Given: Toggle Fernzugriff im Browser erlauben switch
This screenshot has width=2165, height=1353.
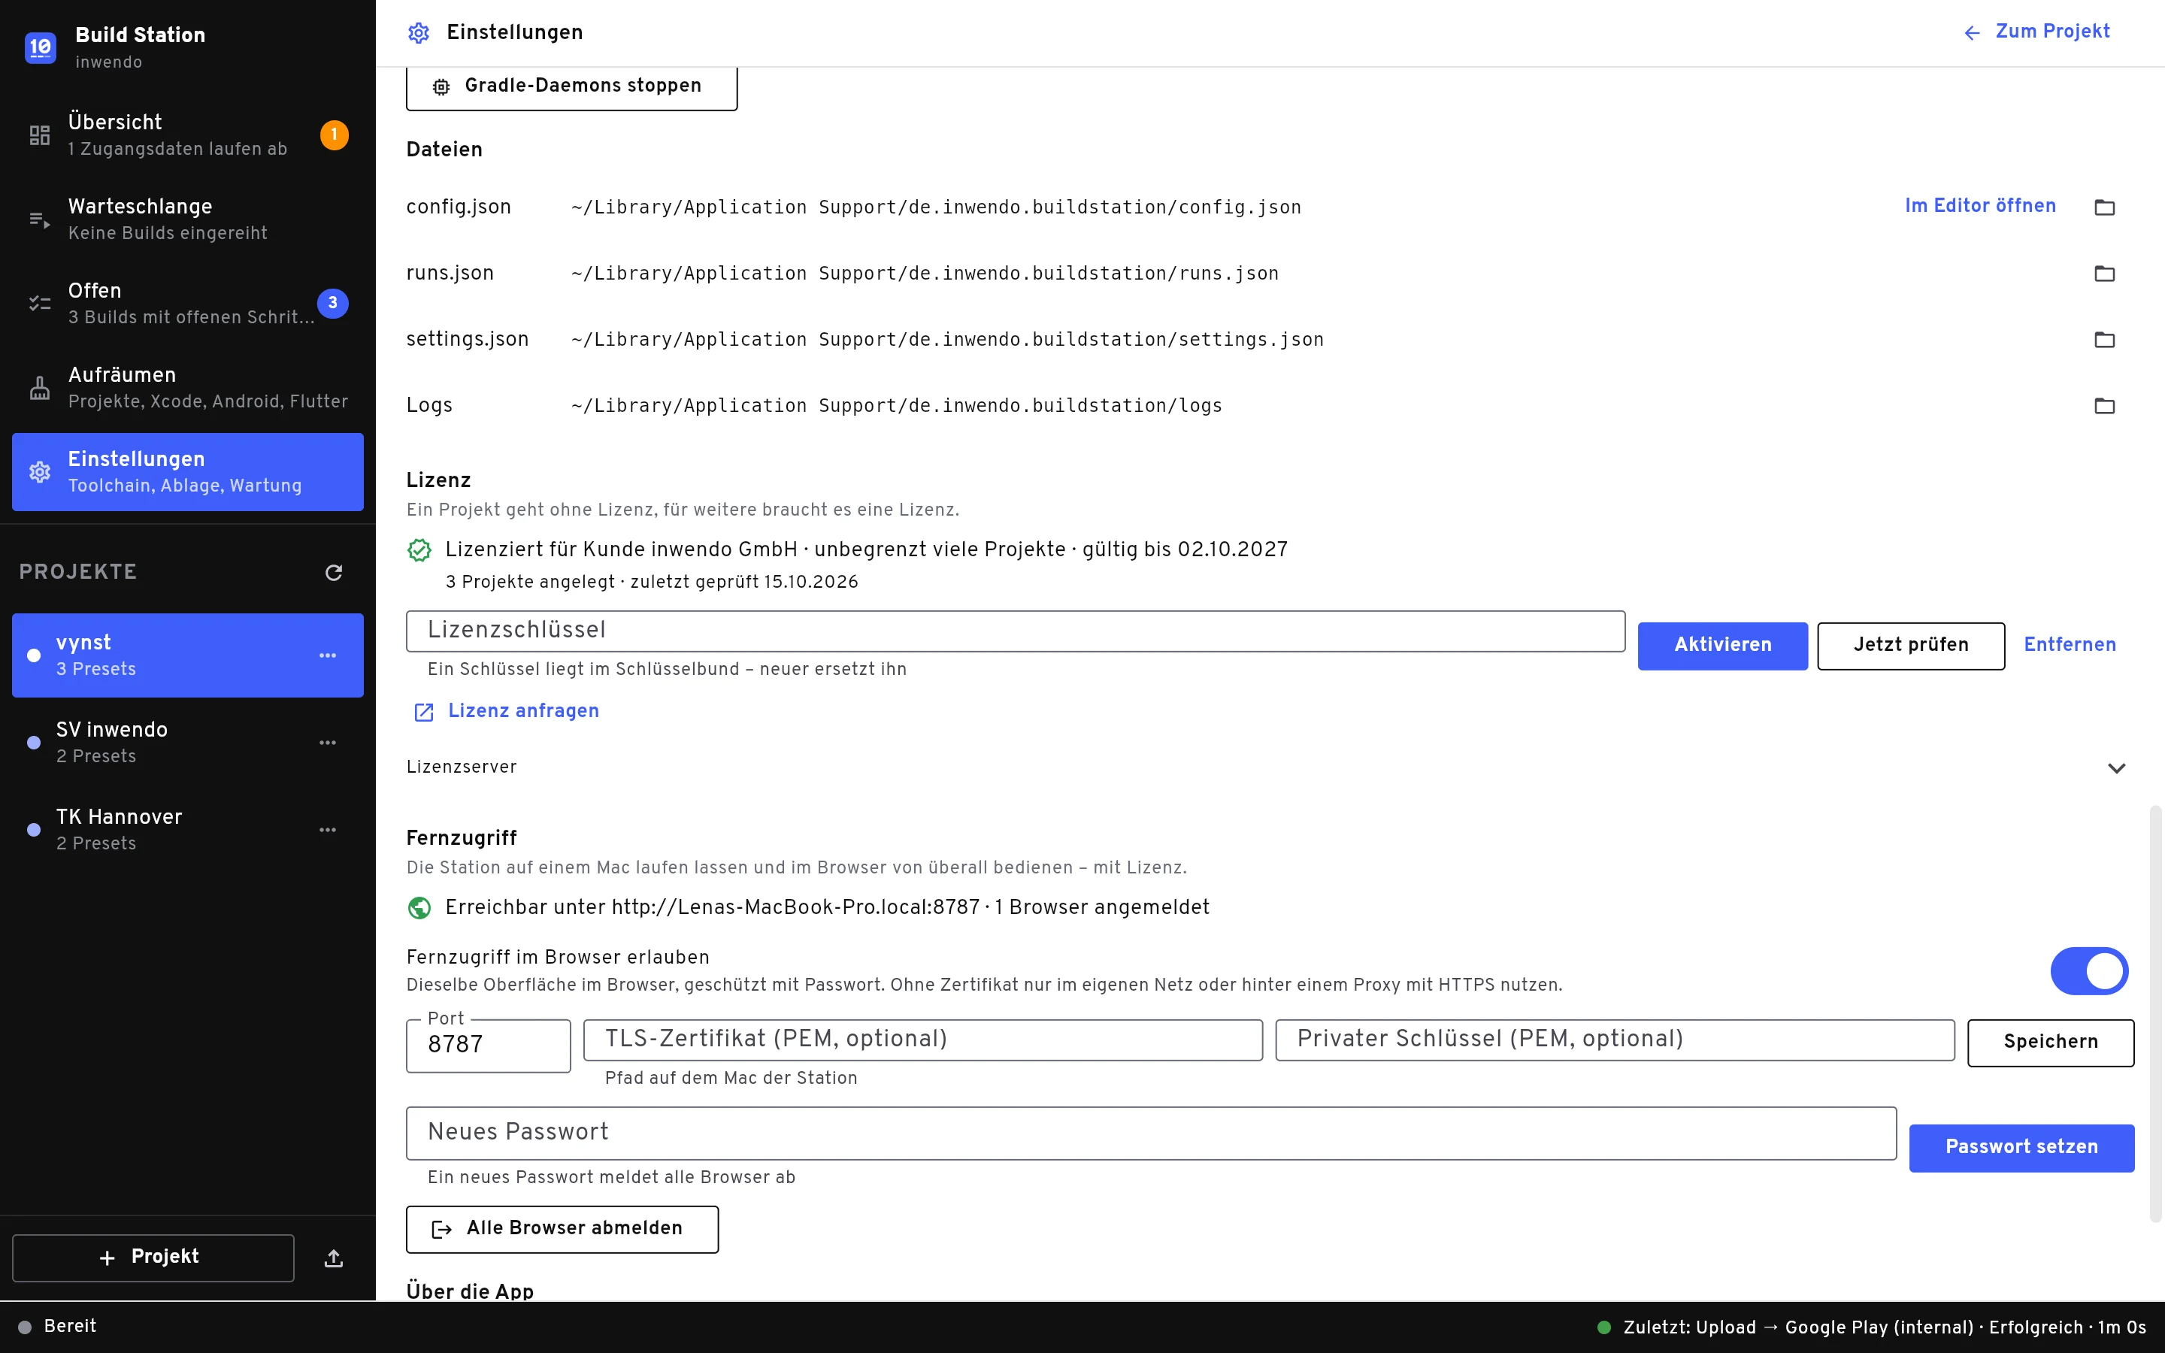Looking at the screenshot, I should click(2089, 971).
